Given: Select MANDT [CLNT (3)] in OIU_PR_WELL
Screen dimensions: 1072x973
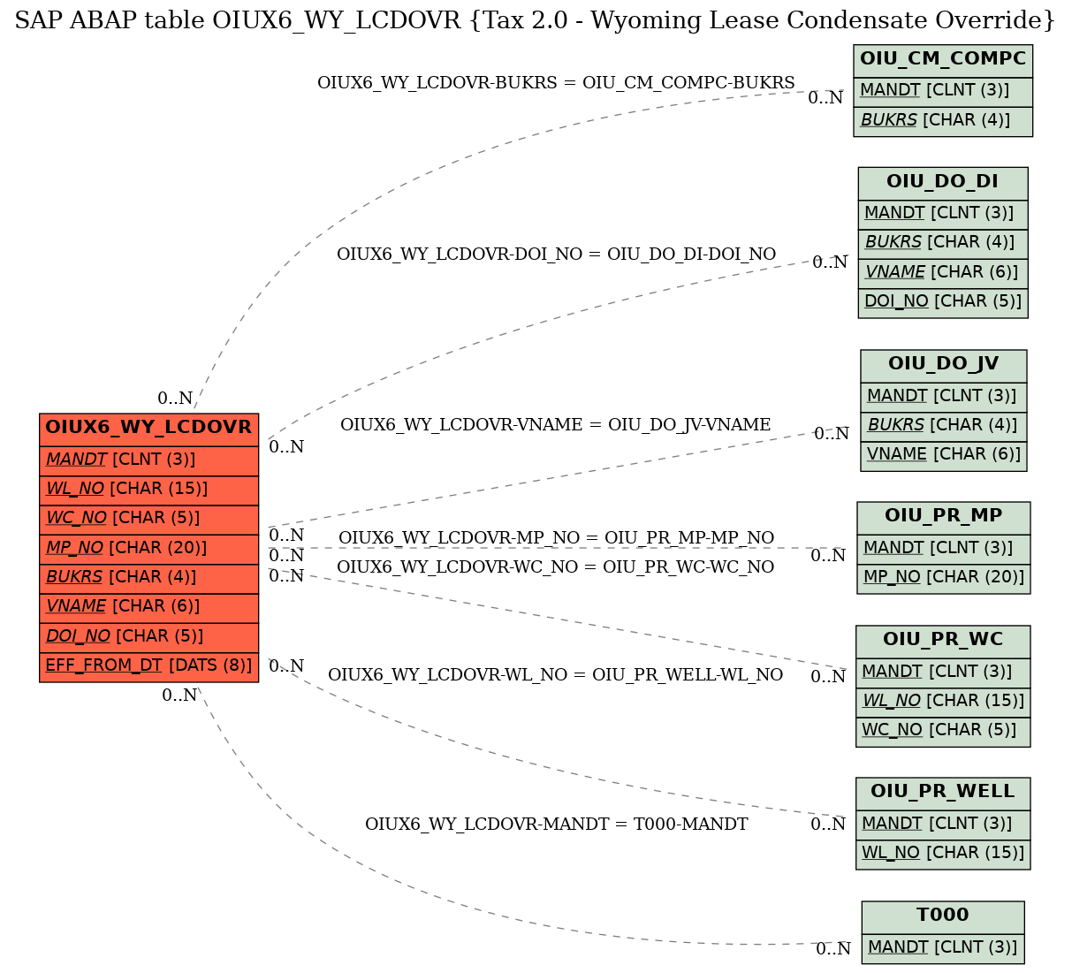Looking at the screenshot, I should (943, 825).
